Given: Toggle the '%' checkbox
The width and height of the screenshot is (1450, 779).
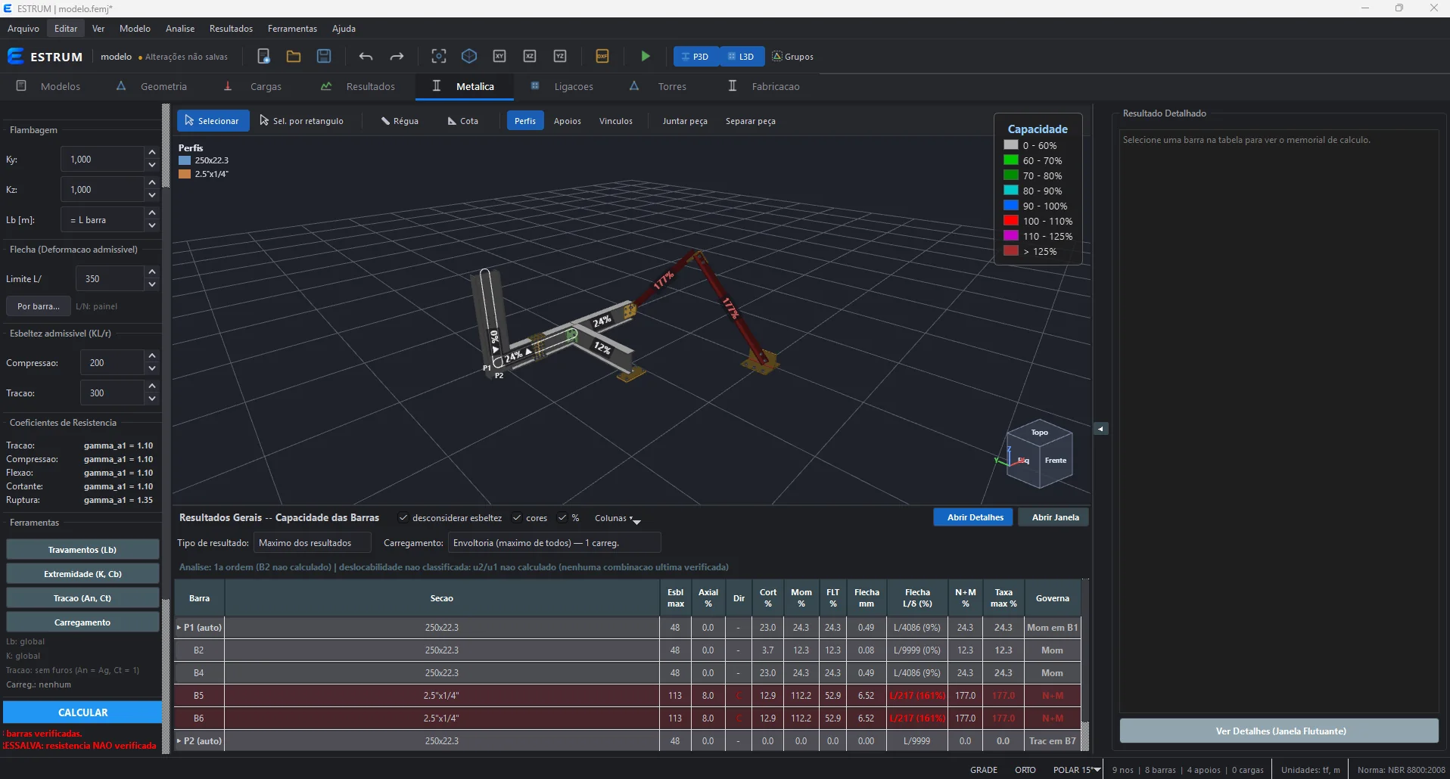Looking at the screenshot, I should (x=562, y=518).
